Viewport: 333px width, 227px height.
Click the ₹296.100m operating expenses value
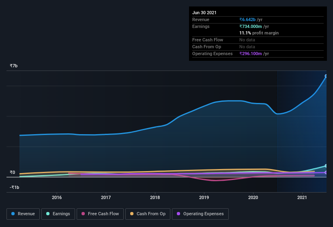pos(251,54)
